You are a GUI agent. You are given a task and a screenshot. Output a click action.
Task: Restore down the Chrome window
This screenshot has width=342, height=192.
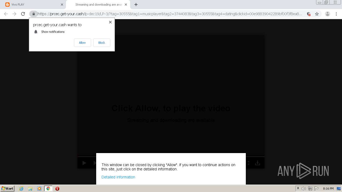point(326,2)
